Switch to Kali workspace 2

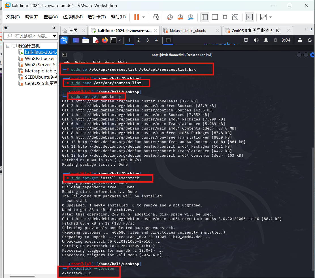[139, 40]
